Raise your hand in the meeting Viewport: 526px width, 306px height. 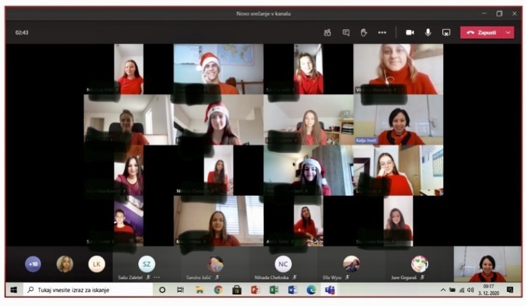point(364,32)
